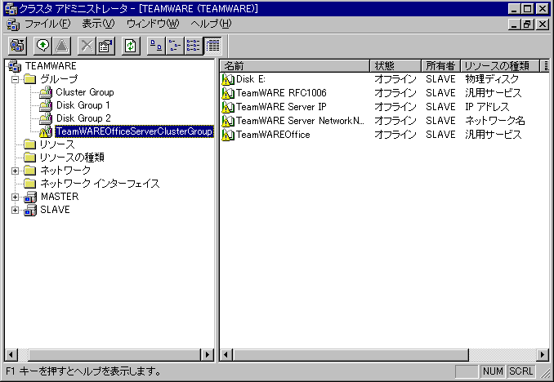This screenshot has height=382, width=554.
Task: Click the リソース folder icon
Action: 29,144
